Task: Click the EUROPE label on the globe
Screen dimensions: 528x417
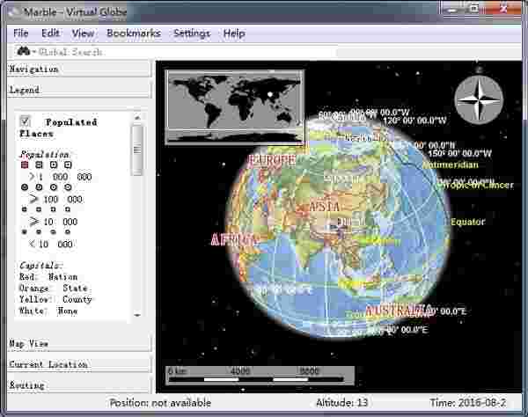Action: pyautogui.click(x=272, y=162)
